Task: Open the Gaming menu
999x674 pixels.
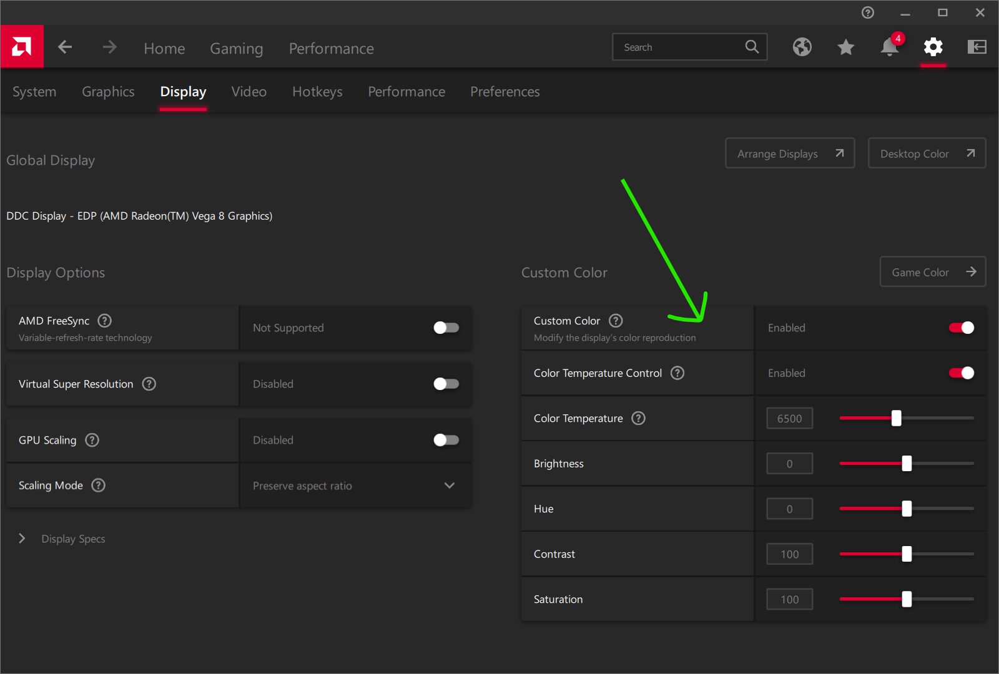Action: coord(236,49)
